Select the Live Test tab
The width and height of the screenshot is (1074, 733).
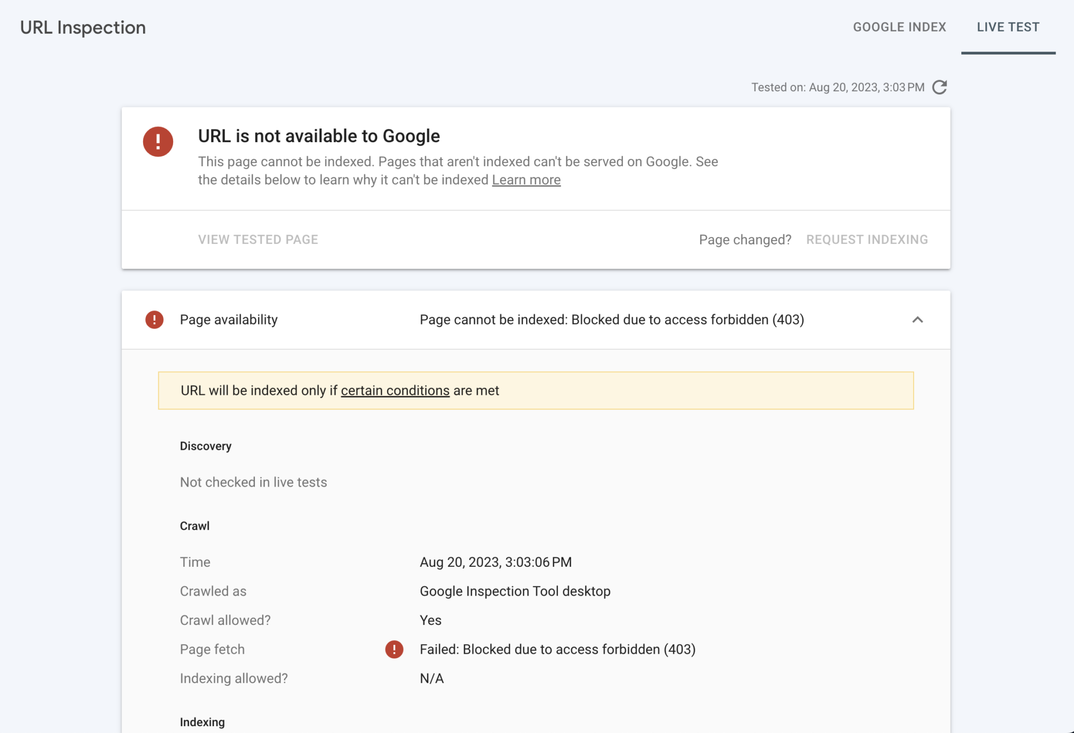click(1007, 27)
